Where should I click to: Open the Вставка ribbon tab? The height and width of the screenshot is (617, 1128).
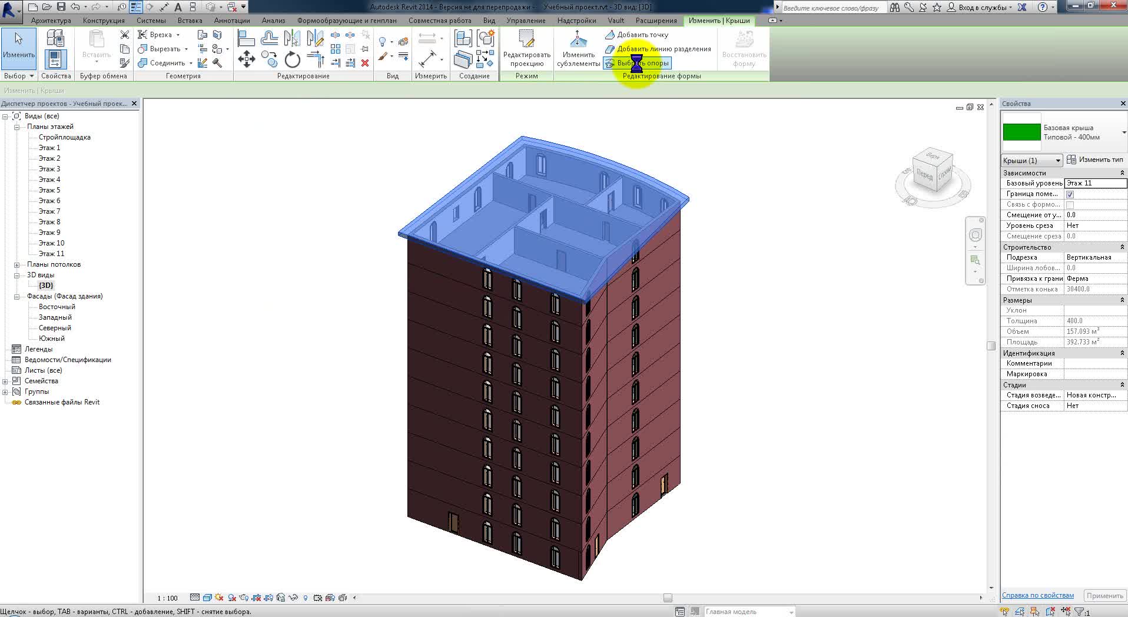pos(190,21)
